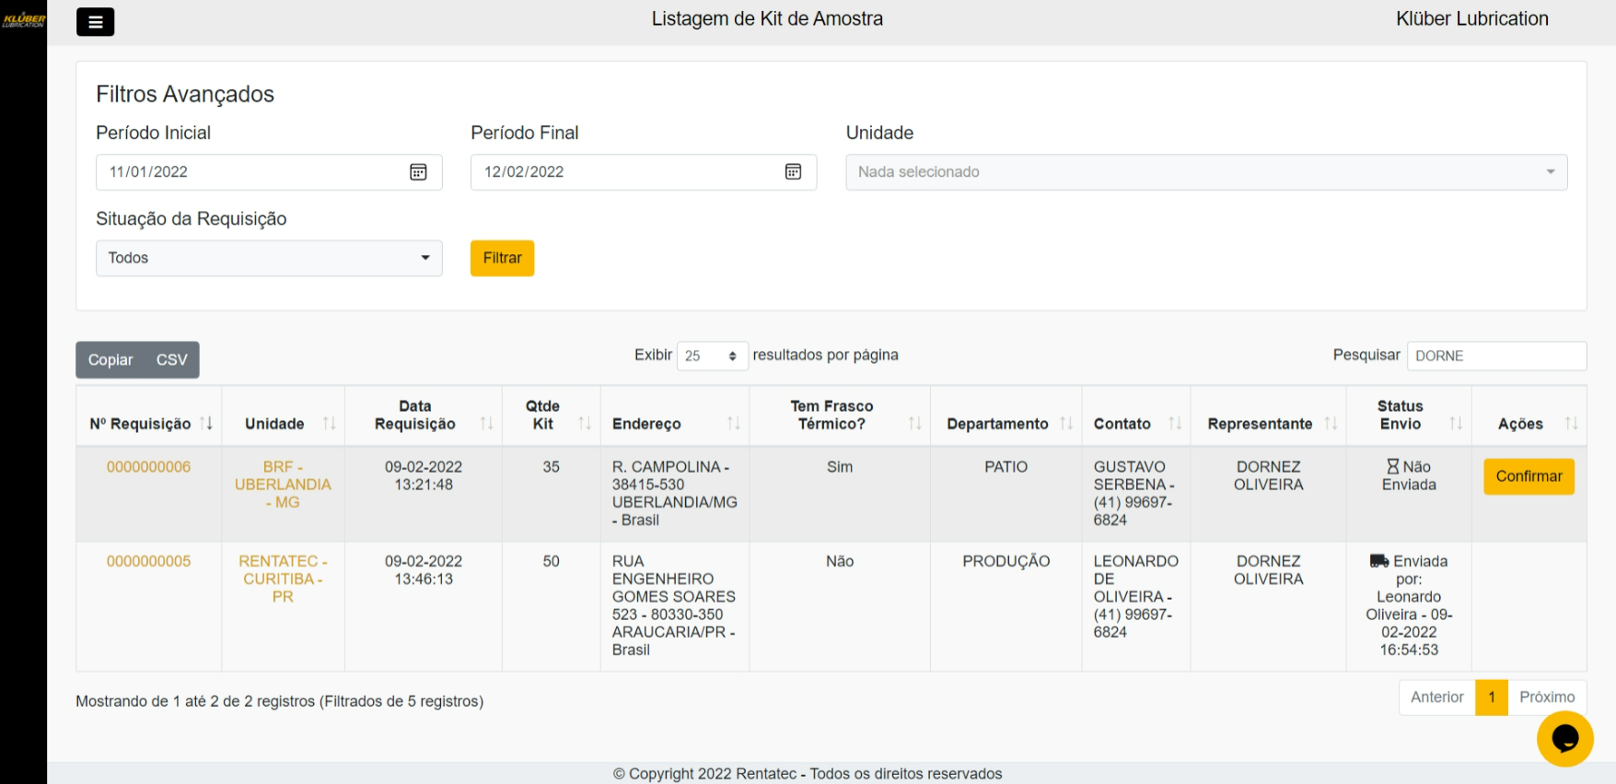The image size is (1616, 784).
Task: Open calendar picker for Período Final
Action: click(x=793, y=172)
